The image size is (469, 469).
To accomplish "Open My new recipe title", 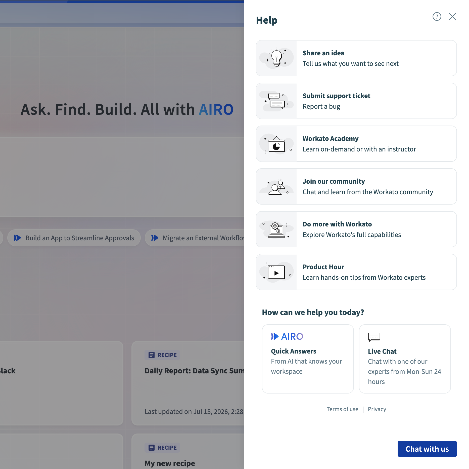I will pyautogui.click(x=170, y=463).
